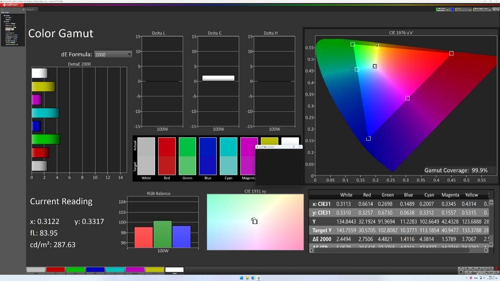Select the red swatch in the bottom strip
The width and height of the screenshot is (500, 281).
coord(56,270)
